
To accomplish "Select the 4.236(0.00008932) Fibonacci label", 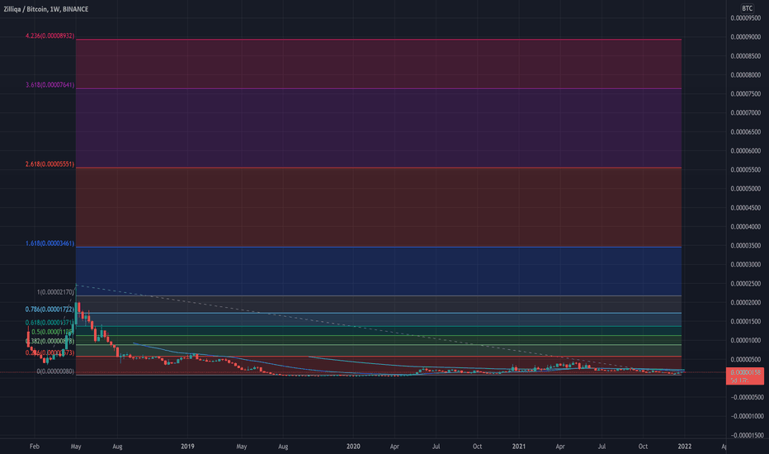I will tap(50, 35).
